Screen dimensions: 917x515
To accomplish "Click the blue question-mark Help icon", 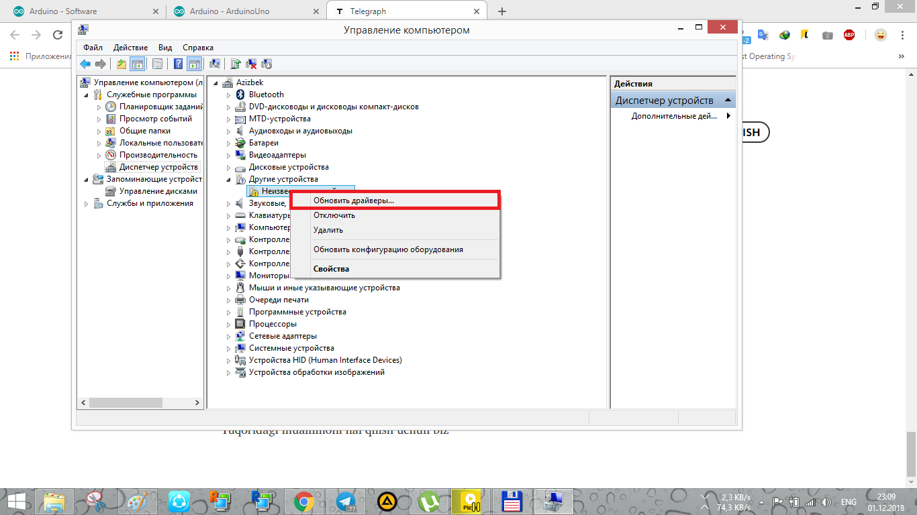I will (179, 64).
